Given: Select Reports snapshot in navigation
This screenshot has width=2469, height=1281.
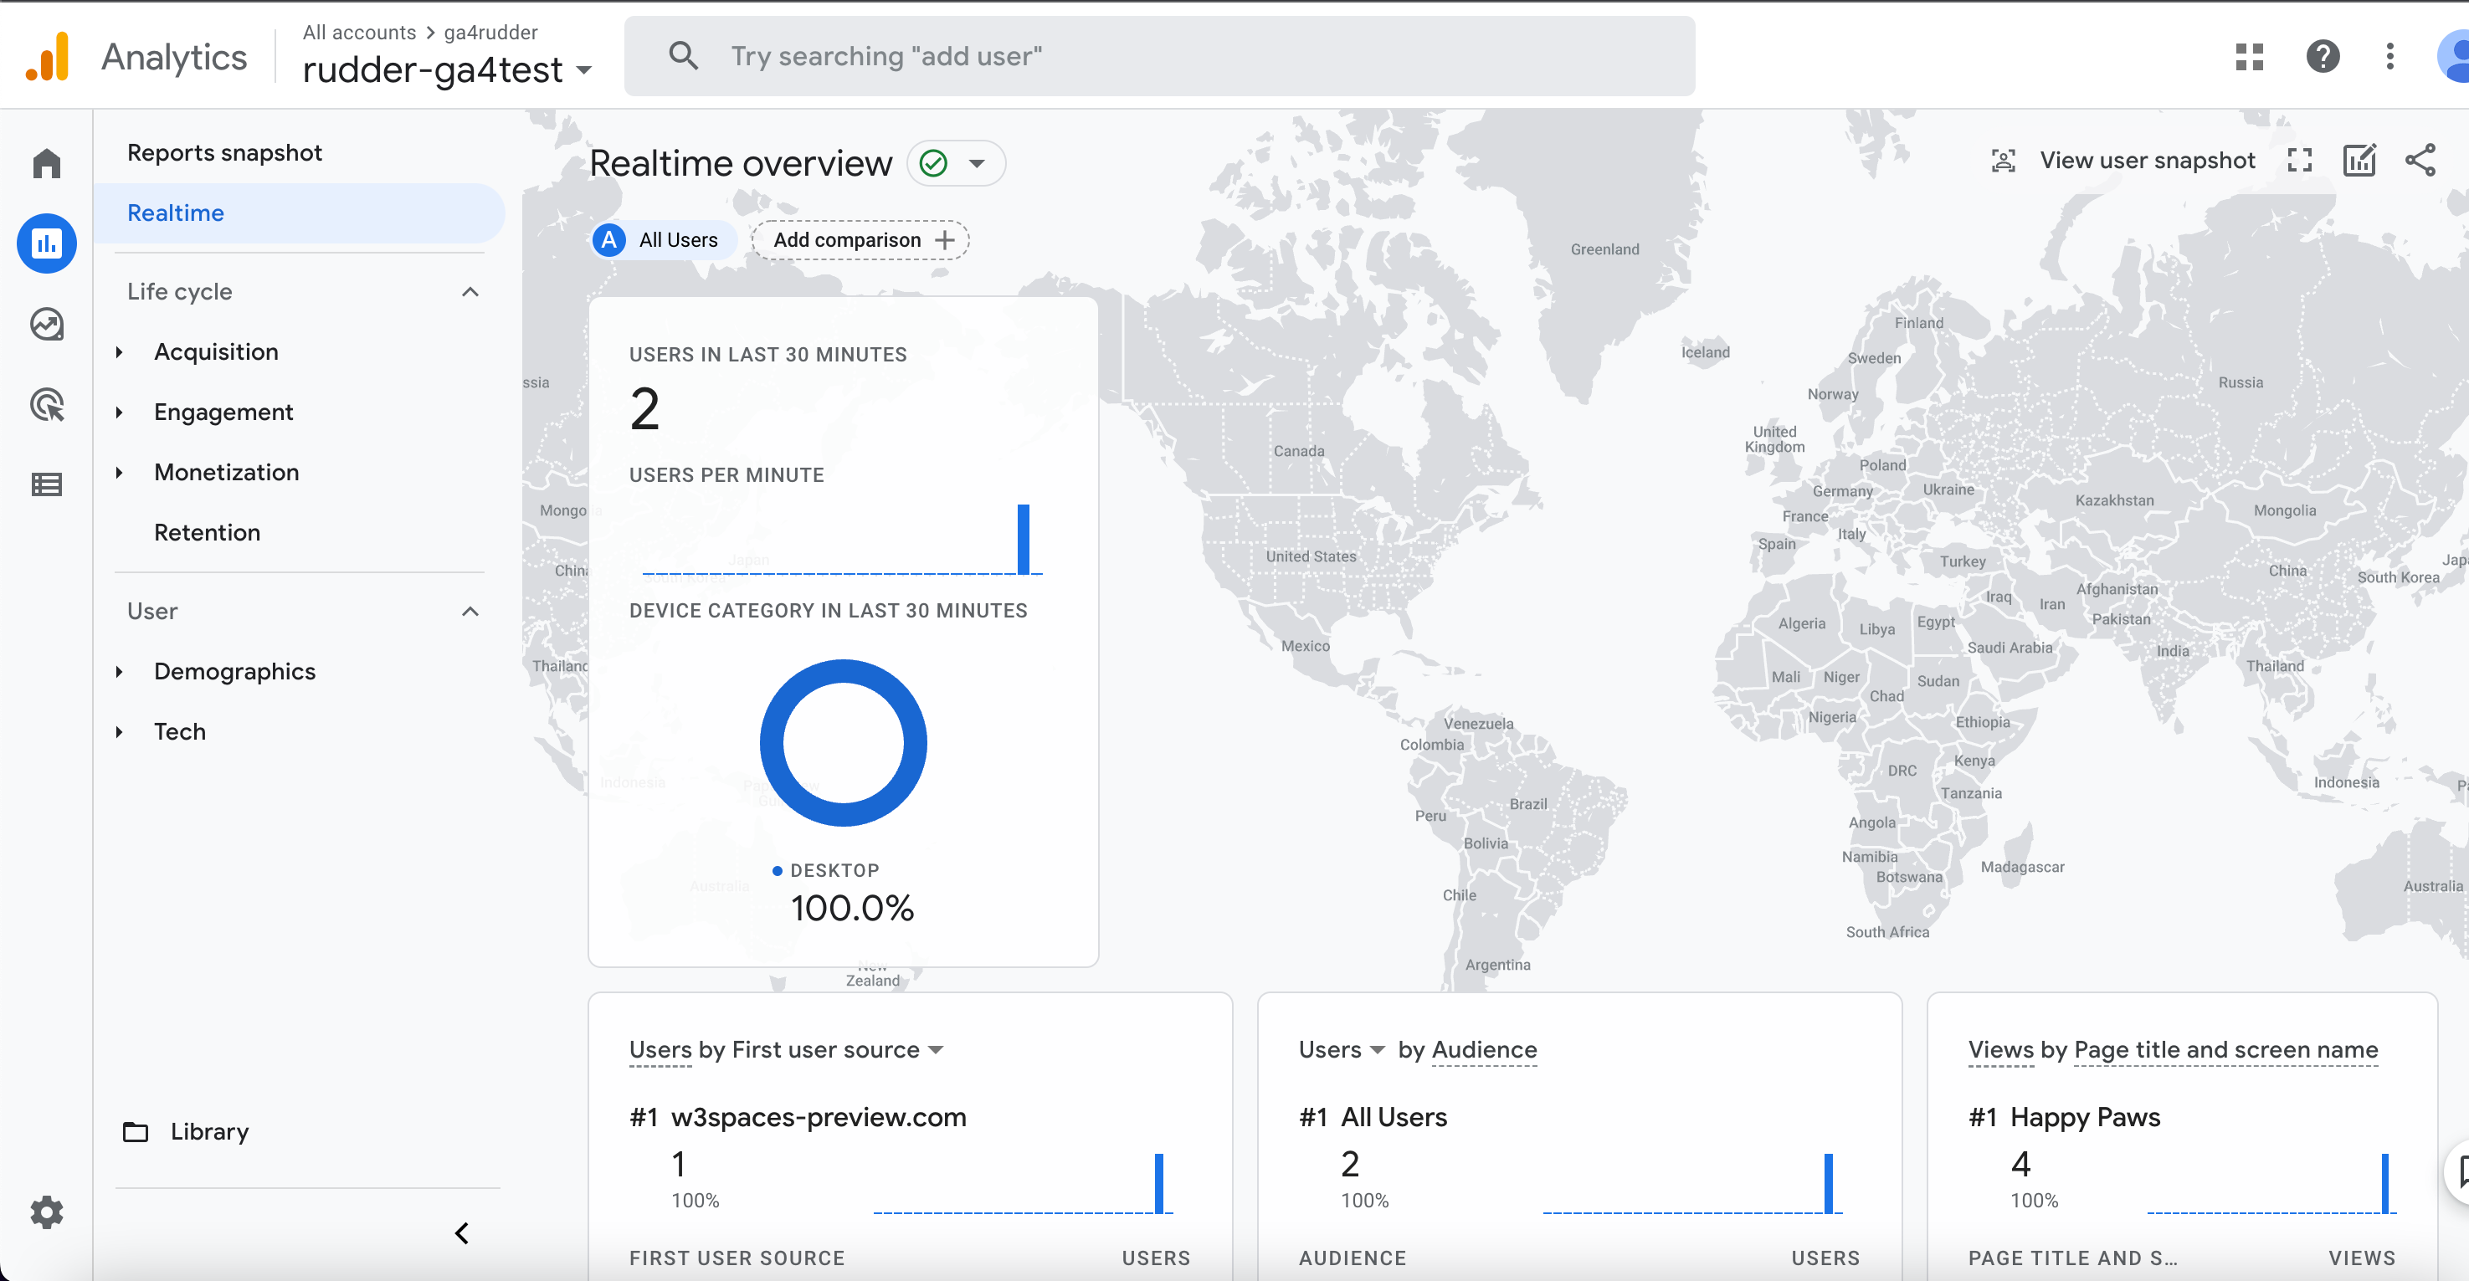Looking at the screenshot, I should point(224,153).
